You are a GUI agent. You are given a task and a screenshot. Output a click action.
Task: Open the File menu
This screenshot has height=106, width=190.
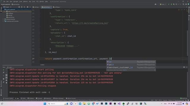pyautogui.click(x=4, y=1)
